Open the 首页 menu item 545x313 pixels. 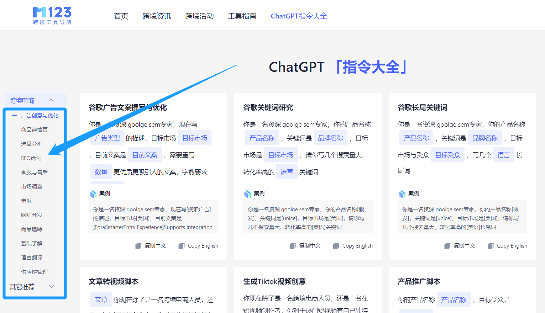(x=121, y=16)
